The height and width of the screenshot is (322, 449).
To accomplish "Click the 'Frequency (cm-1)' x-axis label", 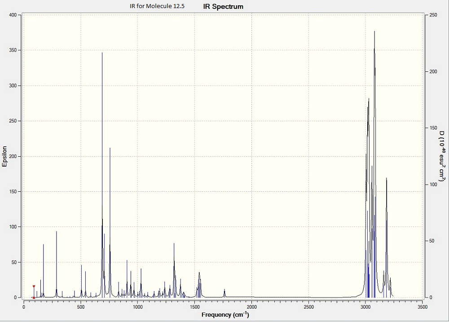I will tap(225, 314).
